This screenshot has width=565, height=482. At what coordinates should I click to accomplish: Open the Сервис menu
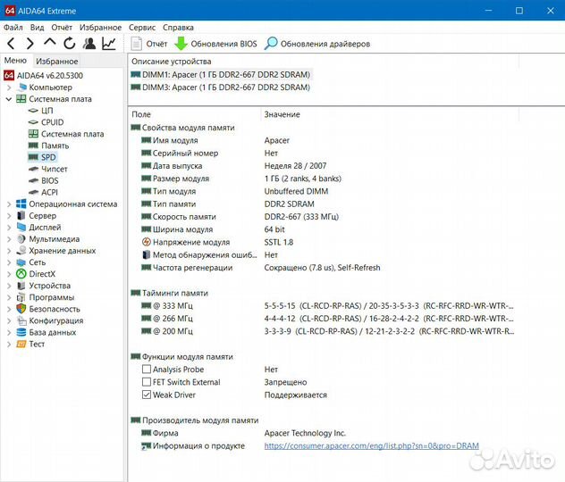click(x=141, y=28)
